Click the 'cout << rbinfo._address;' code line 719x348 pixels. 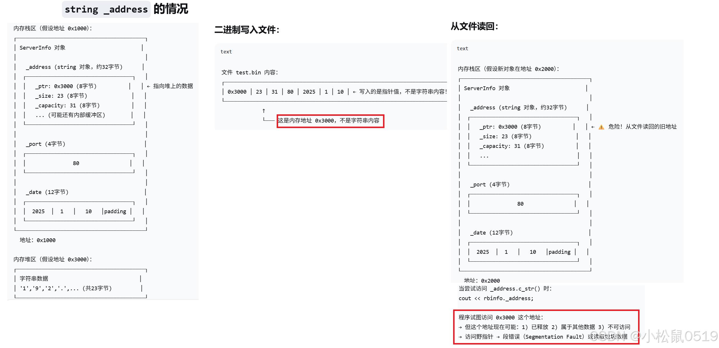[x=496, y=298]
